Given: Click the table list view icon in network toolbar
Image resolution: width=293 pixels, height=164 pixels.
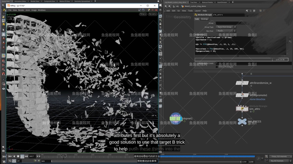Looking at the screenshot, I should 254,11.
